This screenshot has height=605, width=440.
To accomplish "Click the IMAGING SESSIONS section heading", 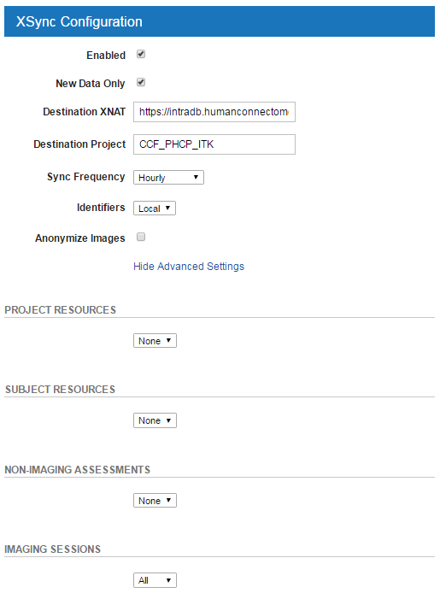I will coord(53,549).
